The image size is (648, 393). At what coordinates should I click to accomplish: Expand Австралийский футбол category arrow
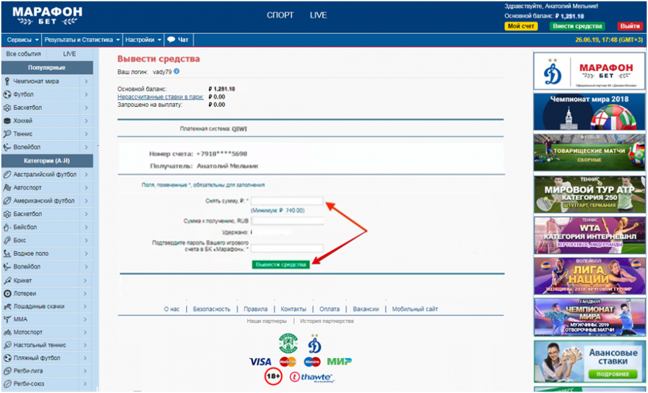coord(86,174)
